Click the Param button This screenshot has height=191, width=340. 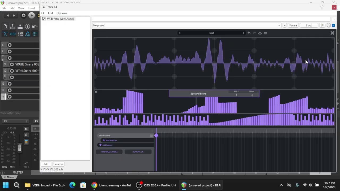click(x=293, y=25)
